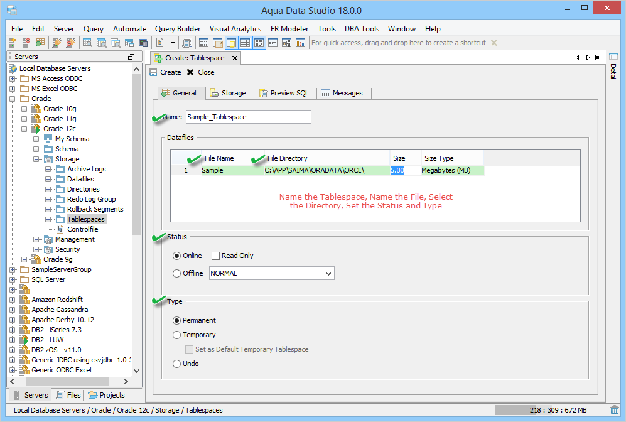
Task: Open the Files panel tab
Action: (68, 395)
